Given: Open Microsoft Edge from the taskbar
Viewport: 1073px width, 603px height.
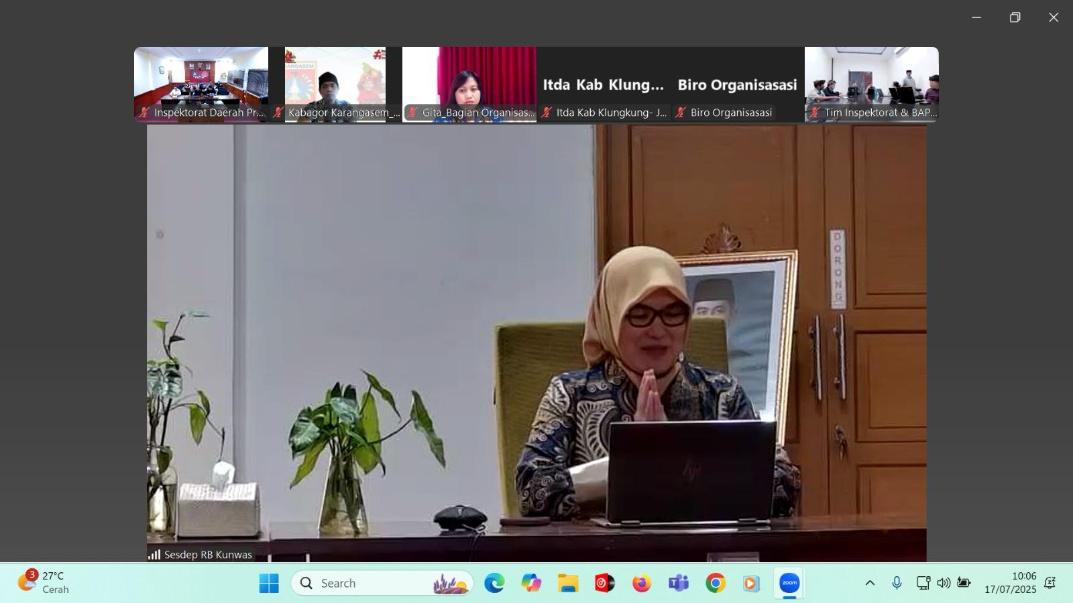Looking at the screenshot, I should pyautogui.click(x=494, y=584).
